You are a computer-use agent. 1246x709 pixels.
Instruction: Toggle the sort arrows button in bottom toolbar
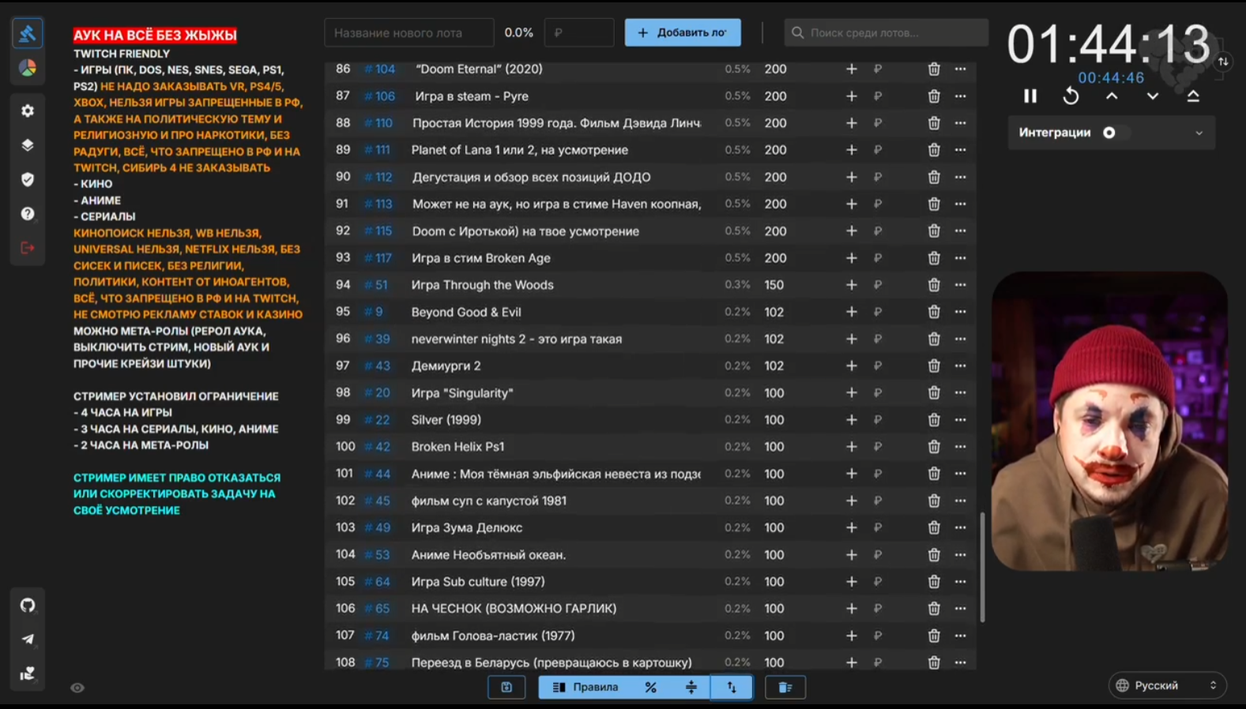732,688
